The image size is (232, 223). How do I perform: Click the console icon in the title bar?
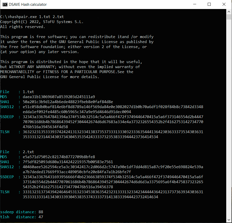pos(5,4)
